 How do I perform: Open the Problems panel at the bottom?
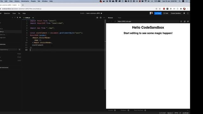tap(124, 111)
